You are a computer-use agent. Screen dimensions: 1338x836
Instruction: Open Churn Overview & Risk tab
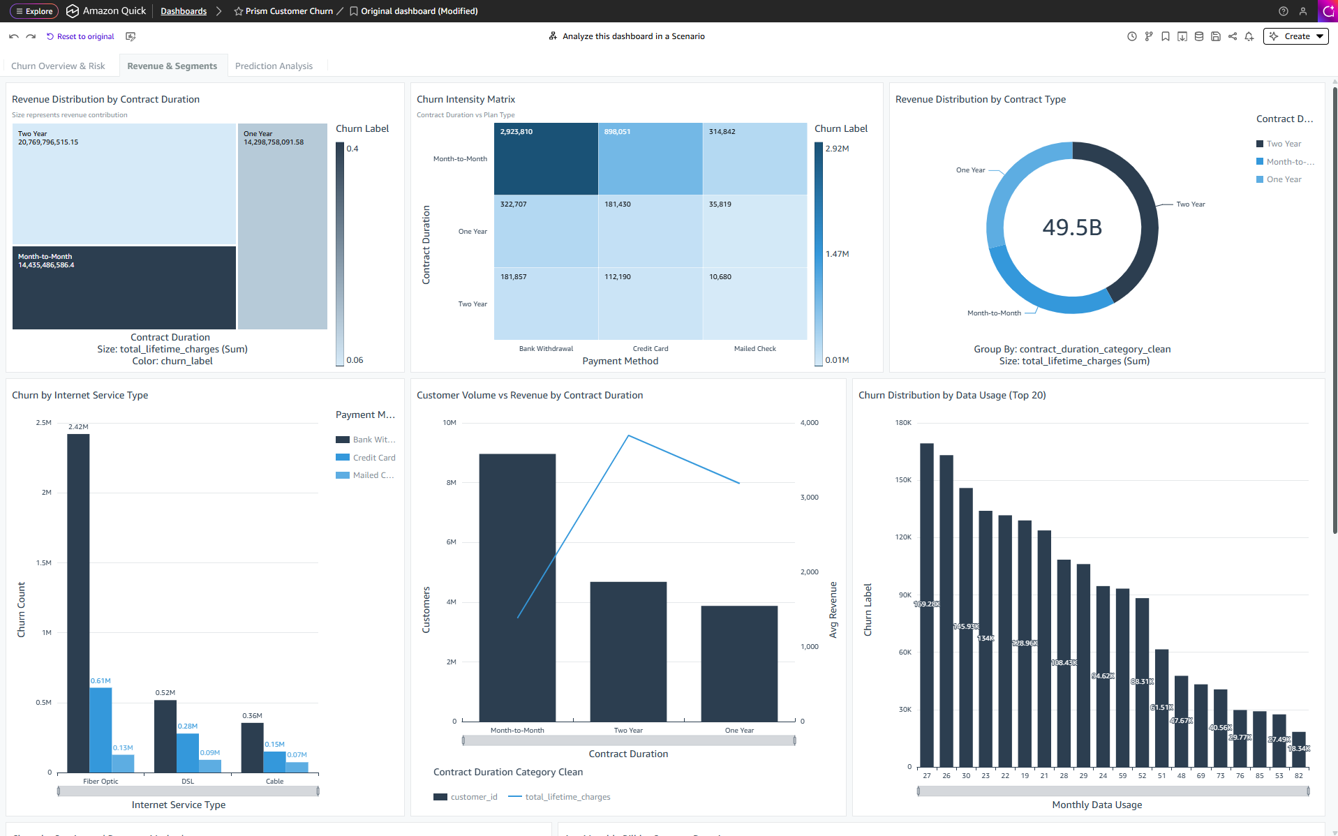(x=58, y=66)
